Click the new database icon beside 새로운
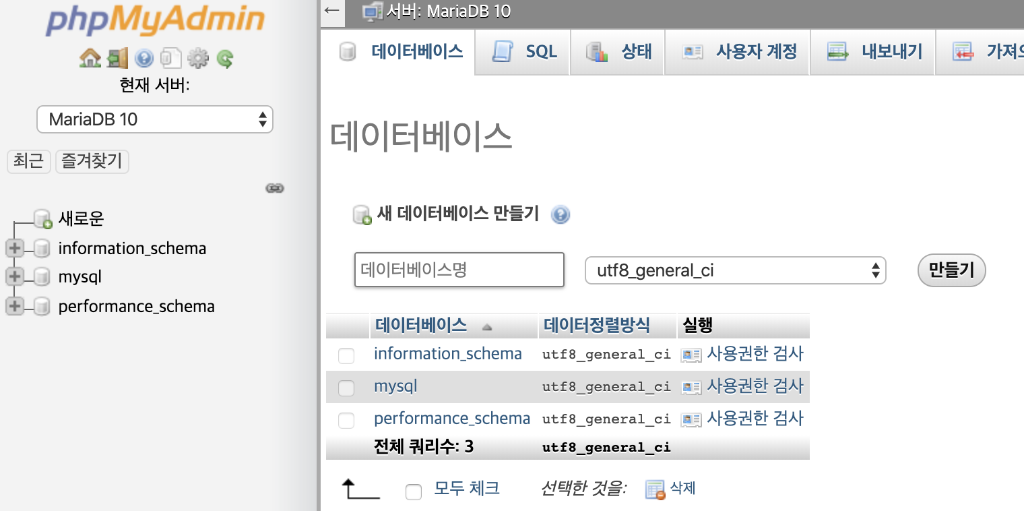Screen dimensions: 1024x511 coord(43,219)
